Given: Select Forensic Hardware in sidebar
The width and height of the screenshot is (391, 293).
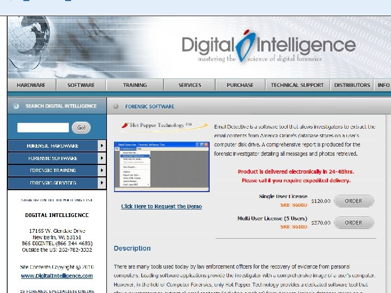Looking at the screenshot, I should coord(53,146).
